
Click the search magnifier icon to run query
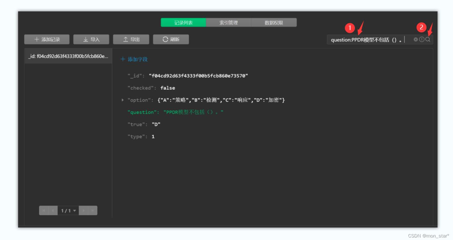(x=427, y=39)
